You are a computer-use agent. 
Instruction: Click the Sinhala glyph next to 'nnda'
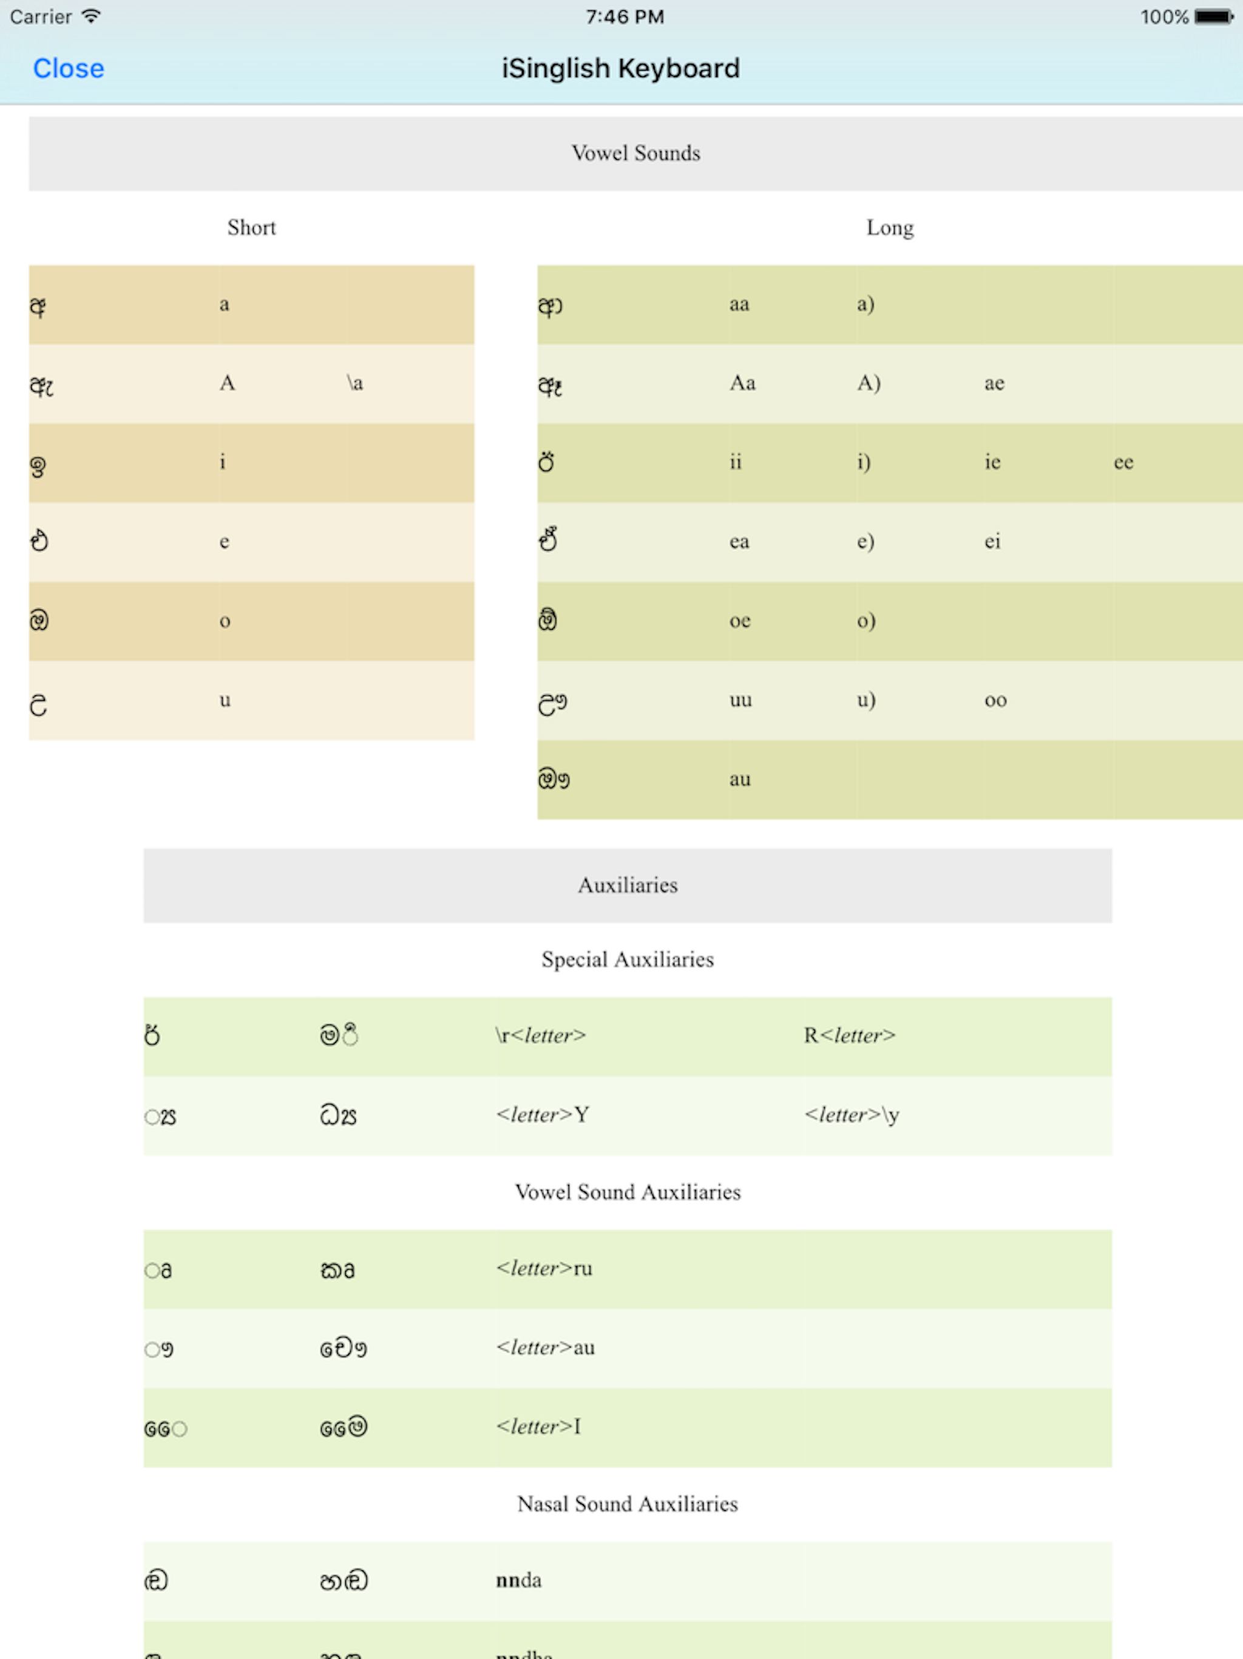156,1580
